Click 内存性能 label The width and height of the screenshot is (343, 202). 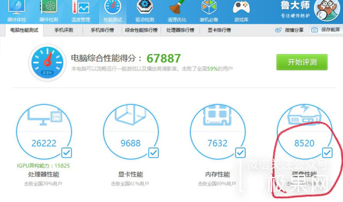(x=218, y=174)
